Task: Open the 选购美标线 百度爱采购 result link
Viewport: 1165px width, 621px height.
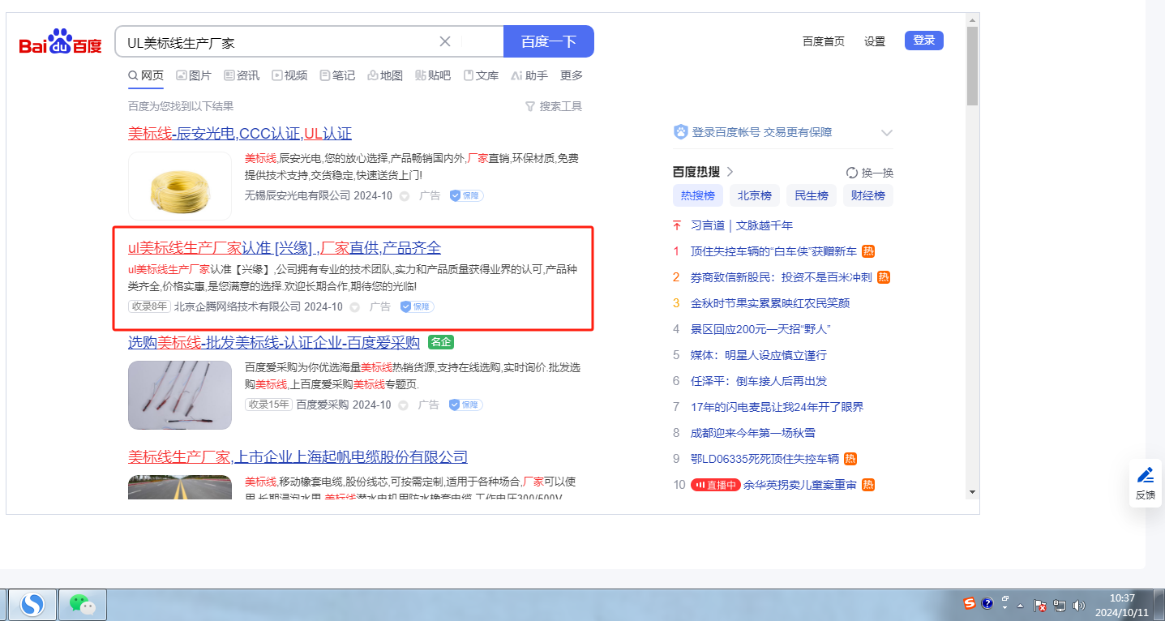Action: (273, 342)
